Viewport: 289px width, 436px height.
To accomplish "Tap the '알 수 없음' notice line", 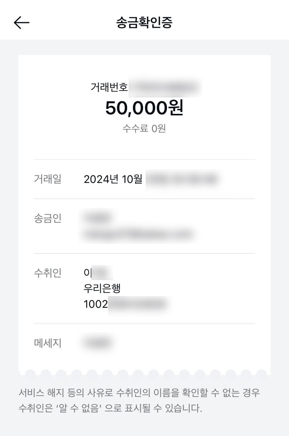I will [x=110, y=409].
